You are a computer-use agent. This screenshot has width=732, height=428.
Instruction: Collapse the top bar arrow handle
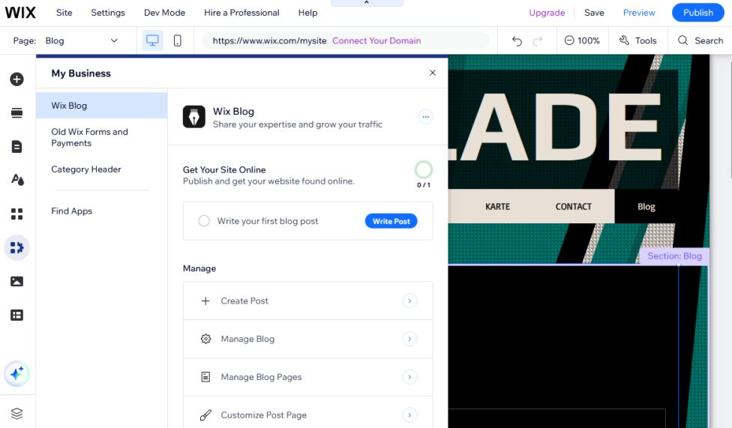[x=367, y=3]
